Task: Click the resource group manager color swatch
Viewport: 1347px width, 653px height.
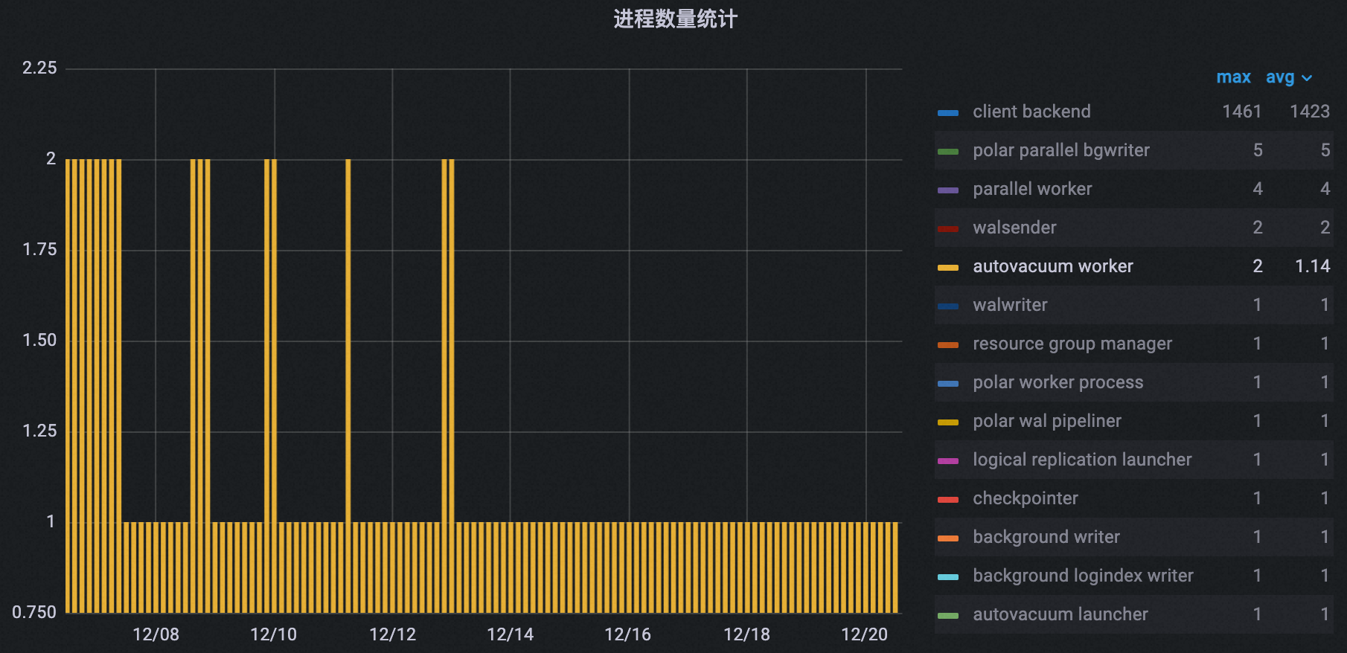Action: 948,345
